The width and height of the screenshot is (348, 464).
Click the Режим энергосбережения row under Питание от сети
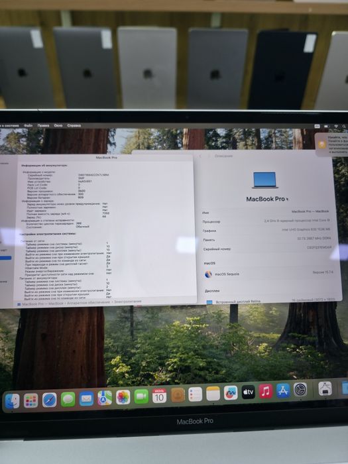68,270
